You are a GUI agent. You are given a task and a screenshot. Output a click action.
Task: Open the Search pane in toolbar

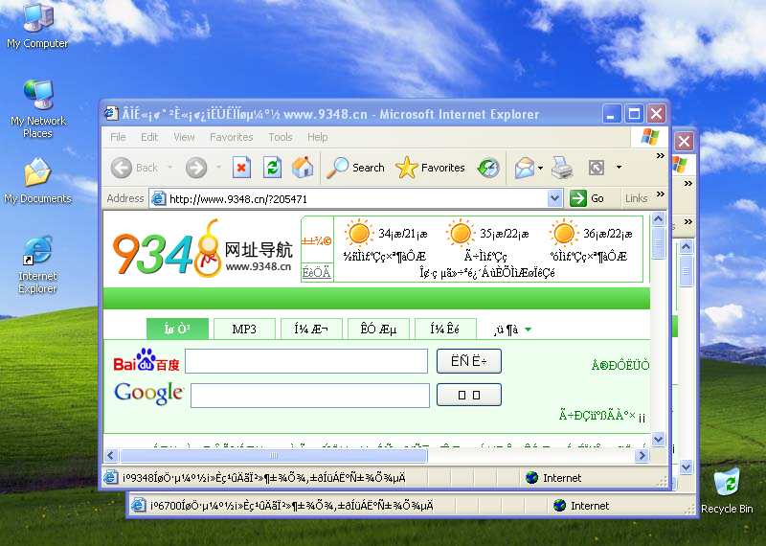[x=355, y=168]
